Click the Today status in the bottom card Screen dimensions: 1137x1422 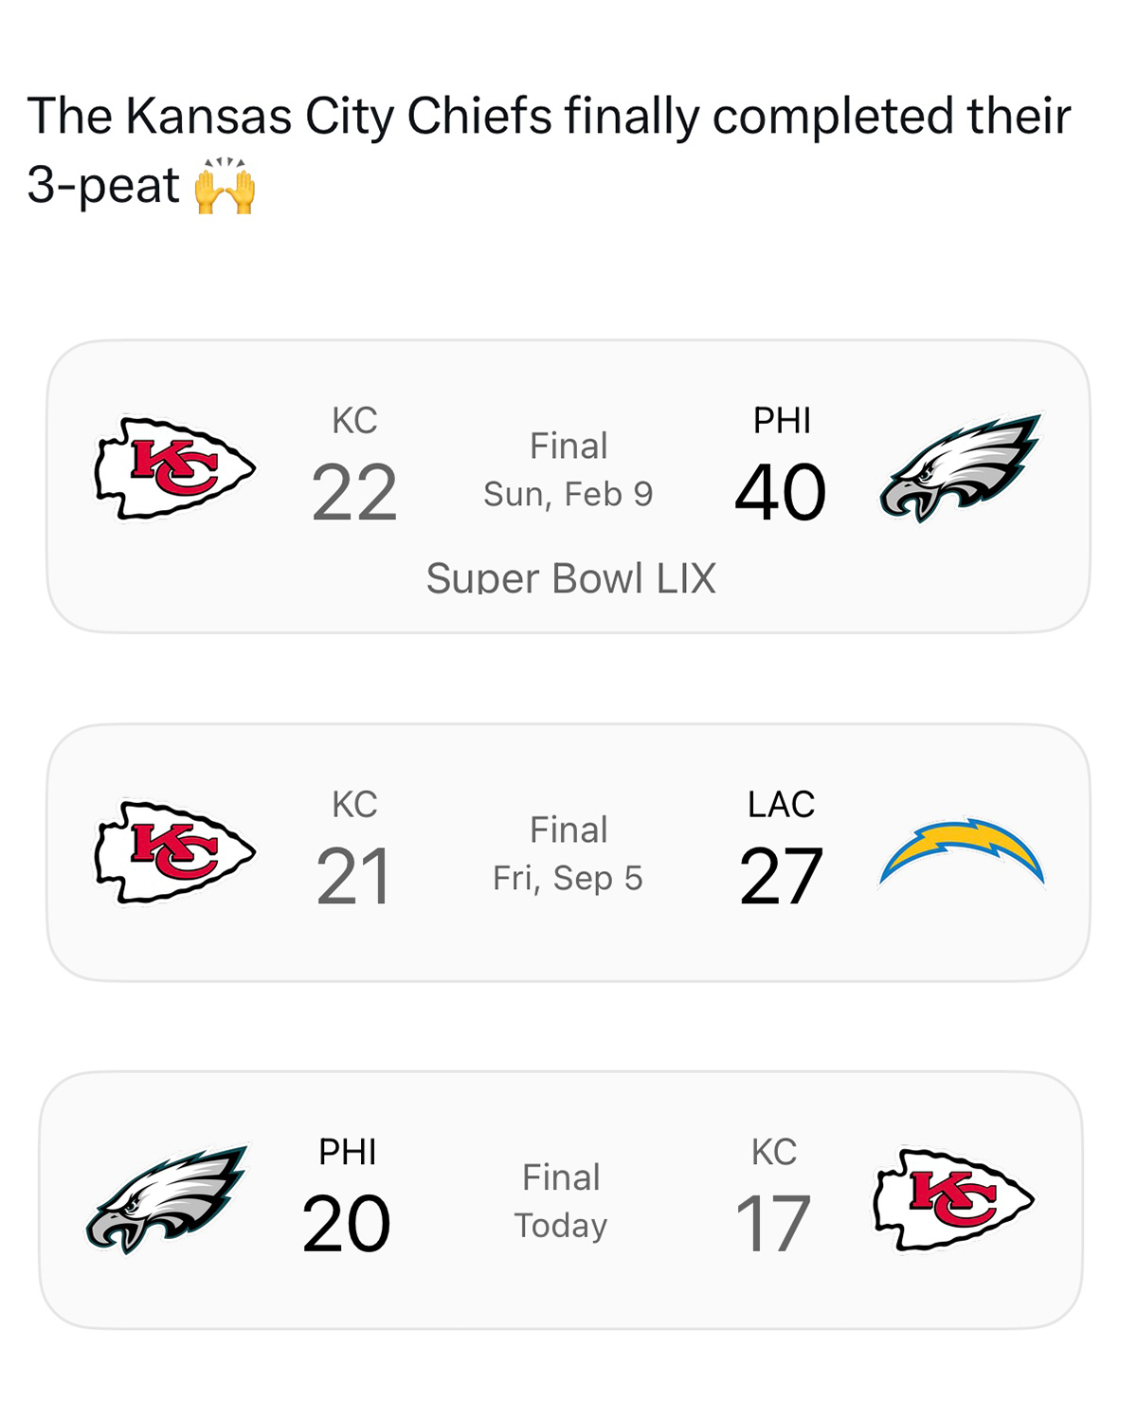click(561, 1226)
